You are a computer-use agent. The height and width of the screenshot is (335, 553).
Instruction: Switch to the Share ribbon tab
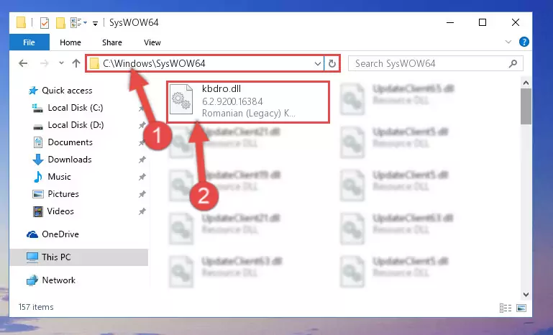pos(112,42)
